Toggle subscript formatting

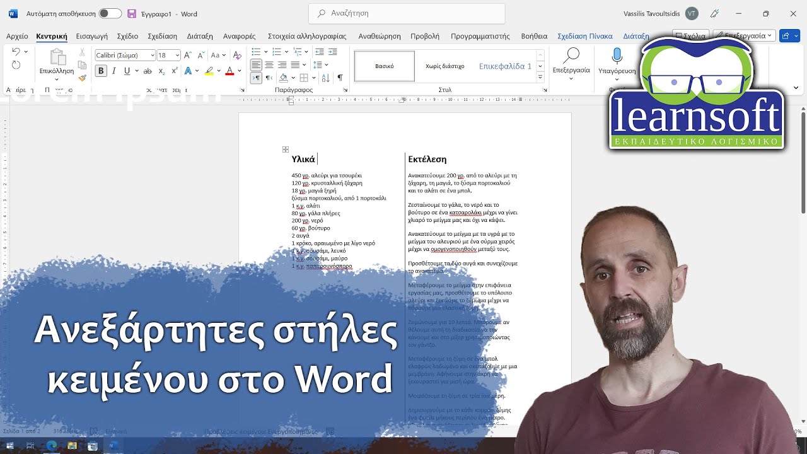tap(161, 71)
